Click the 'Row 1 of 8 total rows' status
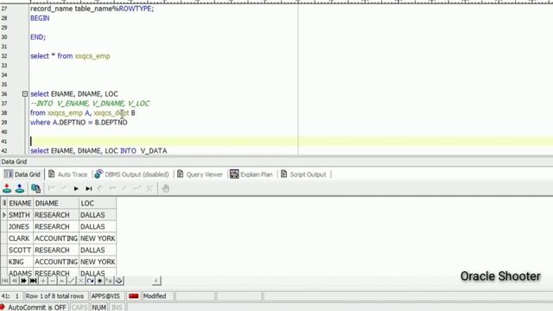The image size is (553, 311). click(54, 296)
